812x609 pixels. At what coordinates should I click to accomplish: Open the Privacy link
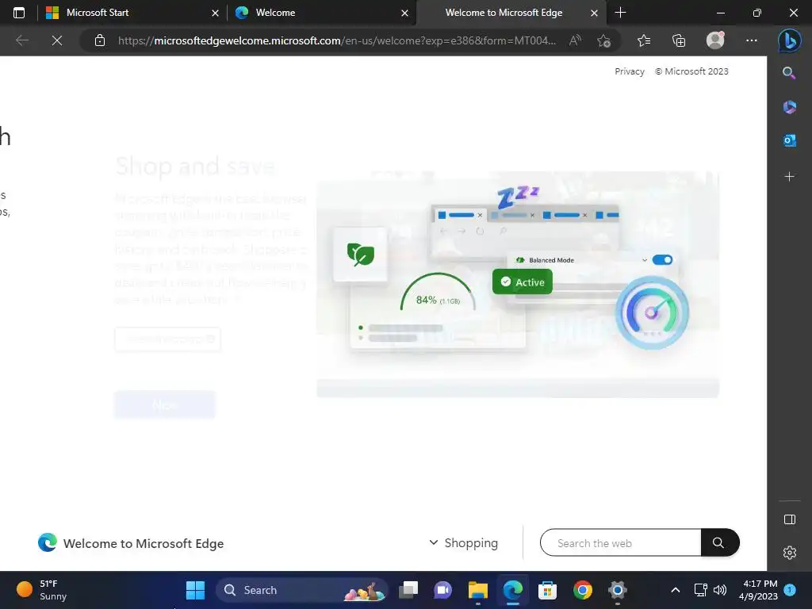point(629,71)
